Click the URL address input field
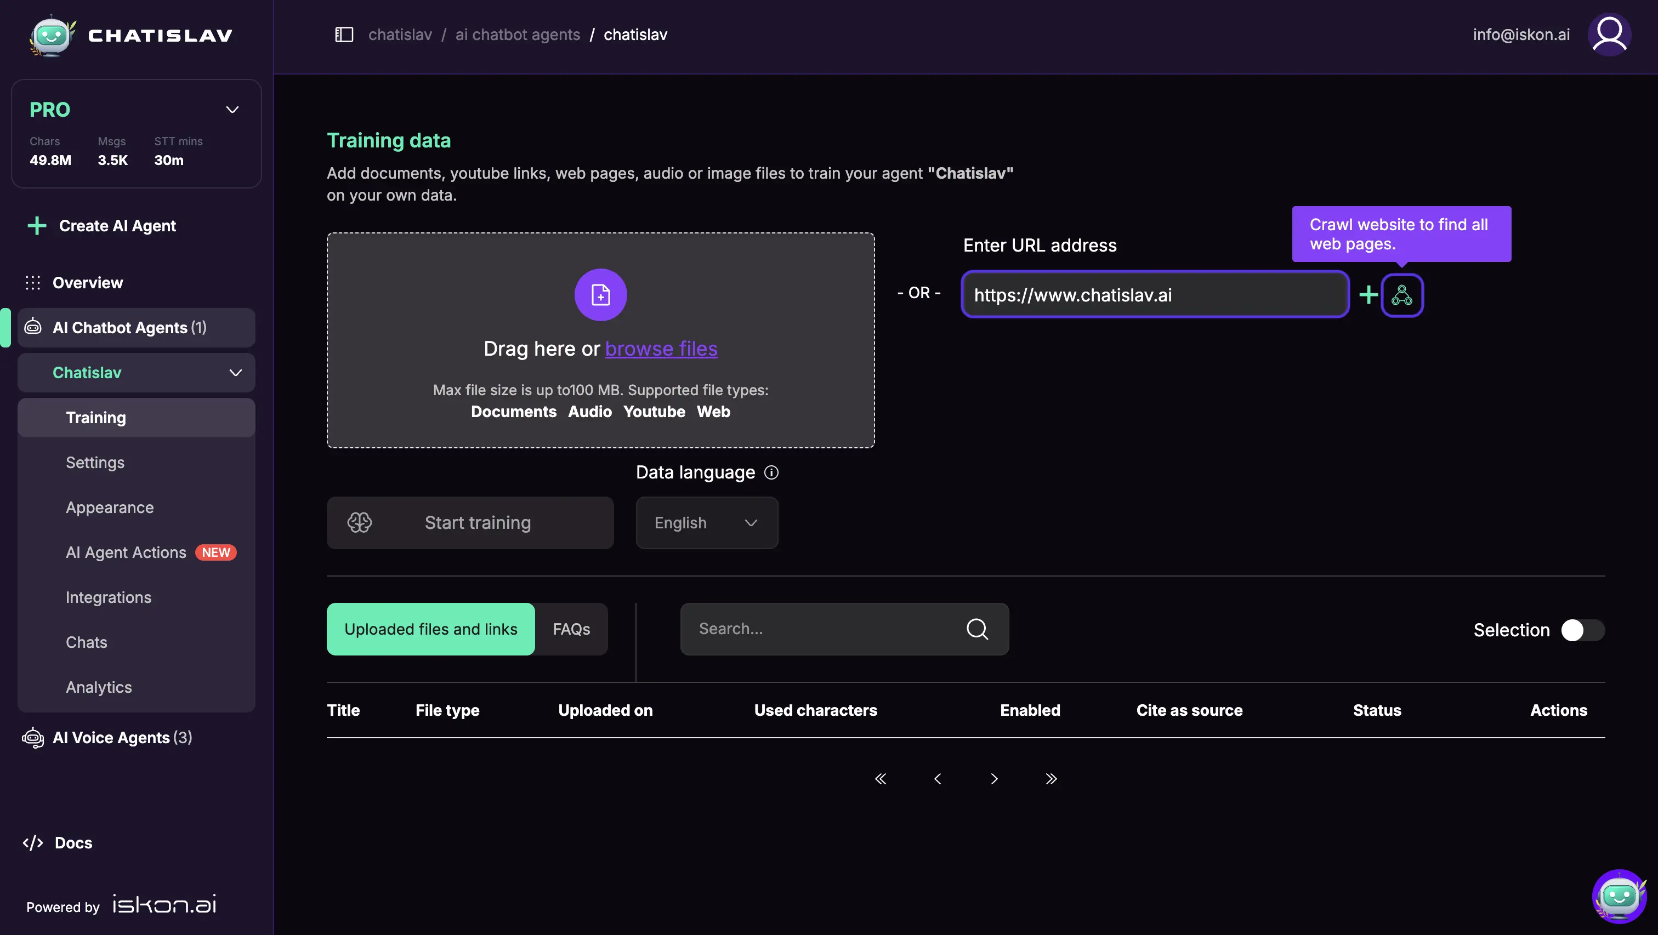The image size is (1658, 935). [x=1155, y=295]
